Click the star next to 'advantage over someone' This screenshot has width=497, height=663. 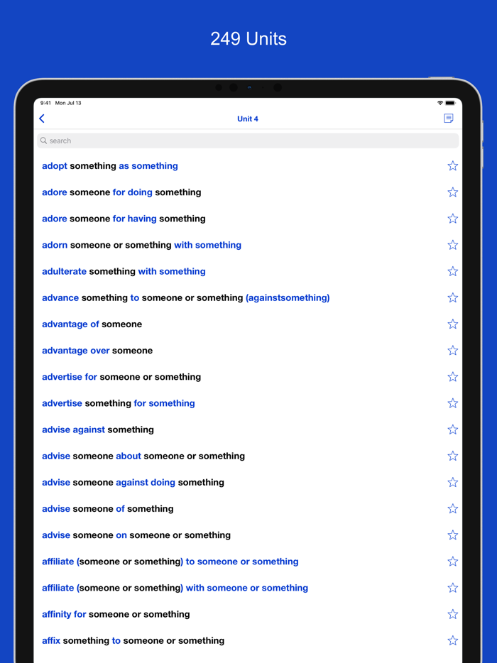tap(452, 350)
